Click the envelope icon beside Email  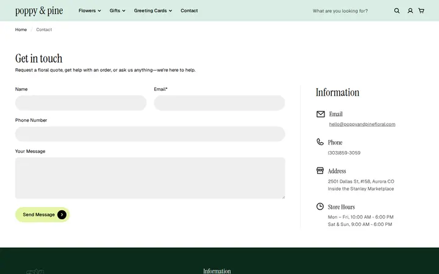[321, 114]
